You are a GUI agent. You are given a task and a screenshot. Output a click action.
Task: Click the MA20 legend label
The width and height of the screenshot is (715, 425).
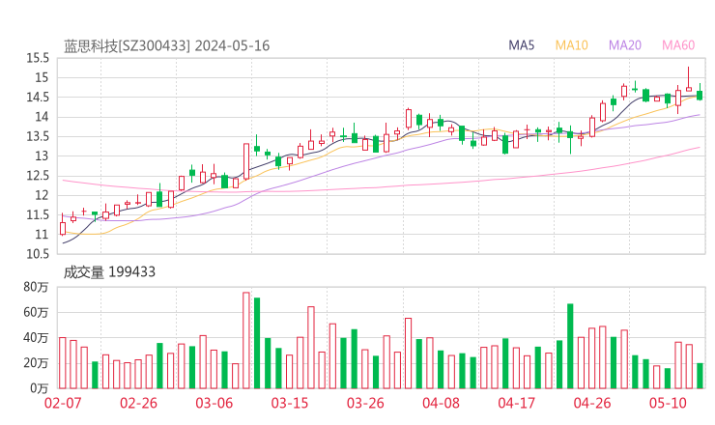[x=625, y=45]
